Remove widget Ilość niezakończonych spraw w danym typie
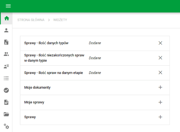180x132 pixels. [160, 58]
